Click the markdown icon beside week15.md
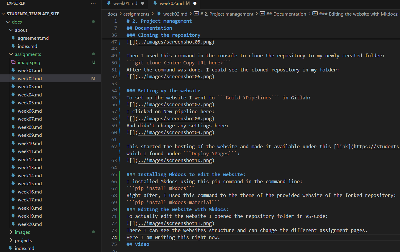This screenshot has height=252, width=400. [x=13, y=184]
